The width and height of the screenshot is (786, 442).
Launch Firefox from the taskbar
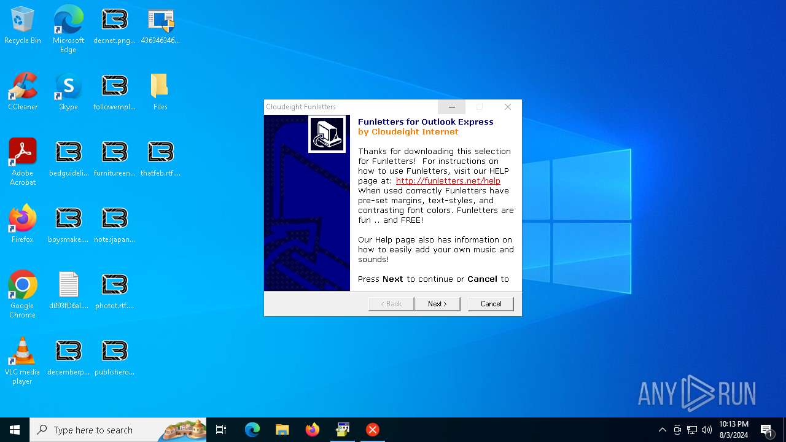pos(312,430)
